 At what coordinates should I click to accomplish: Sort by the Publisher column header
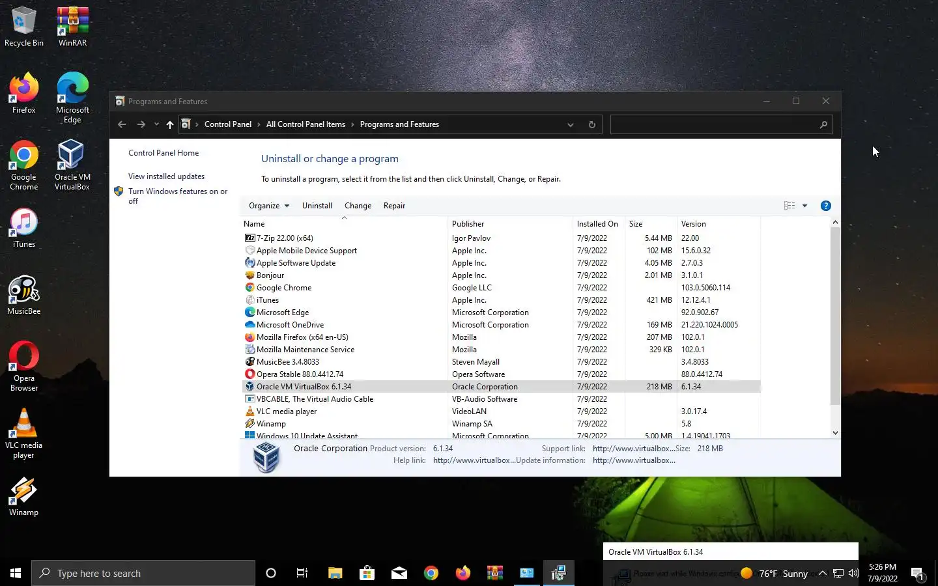[x=510, y=224]
